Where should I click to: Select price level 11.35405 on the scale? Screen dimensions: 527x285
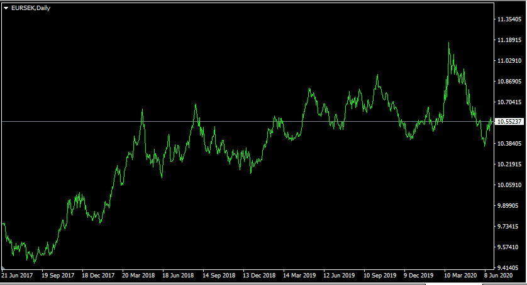[x=509, y=19]
